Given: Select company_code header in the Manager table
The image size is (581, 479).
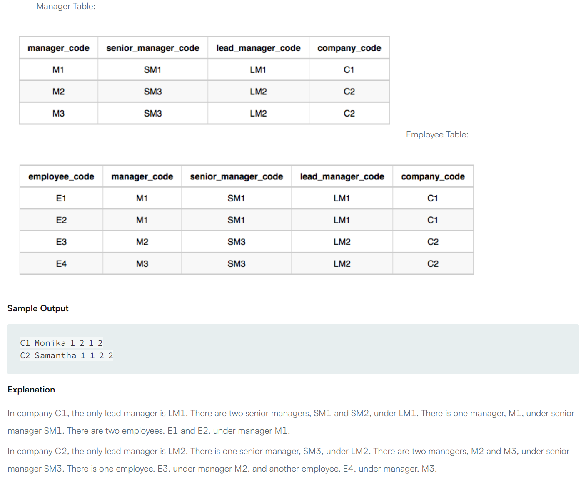Looking at the screenshot, I should click(349, 48).
